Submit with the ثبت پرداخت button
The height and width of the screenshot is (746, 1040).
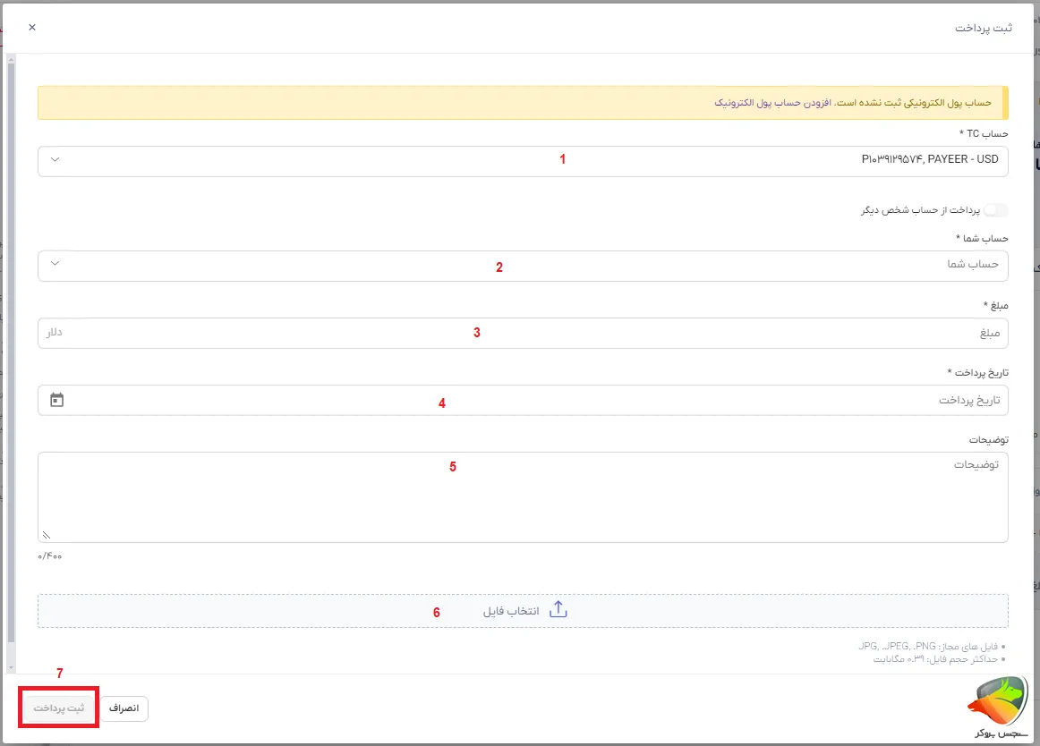tap(59, 708)
